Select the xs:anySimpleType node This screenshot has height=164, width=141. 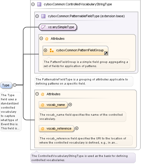58,27
